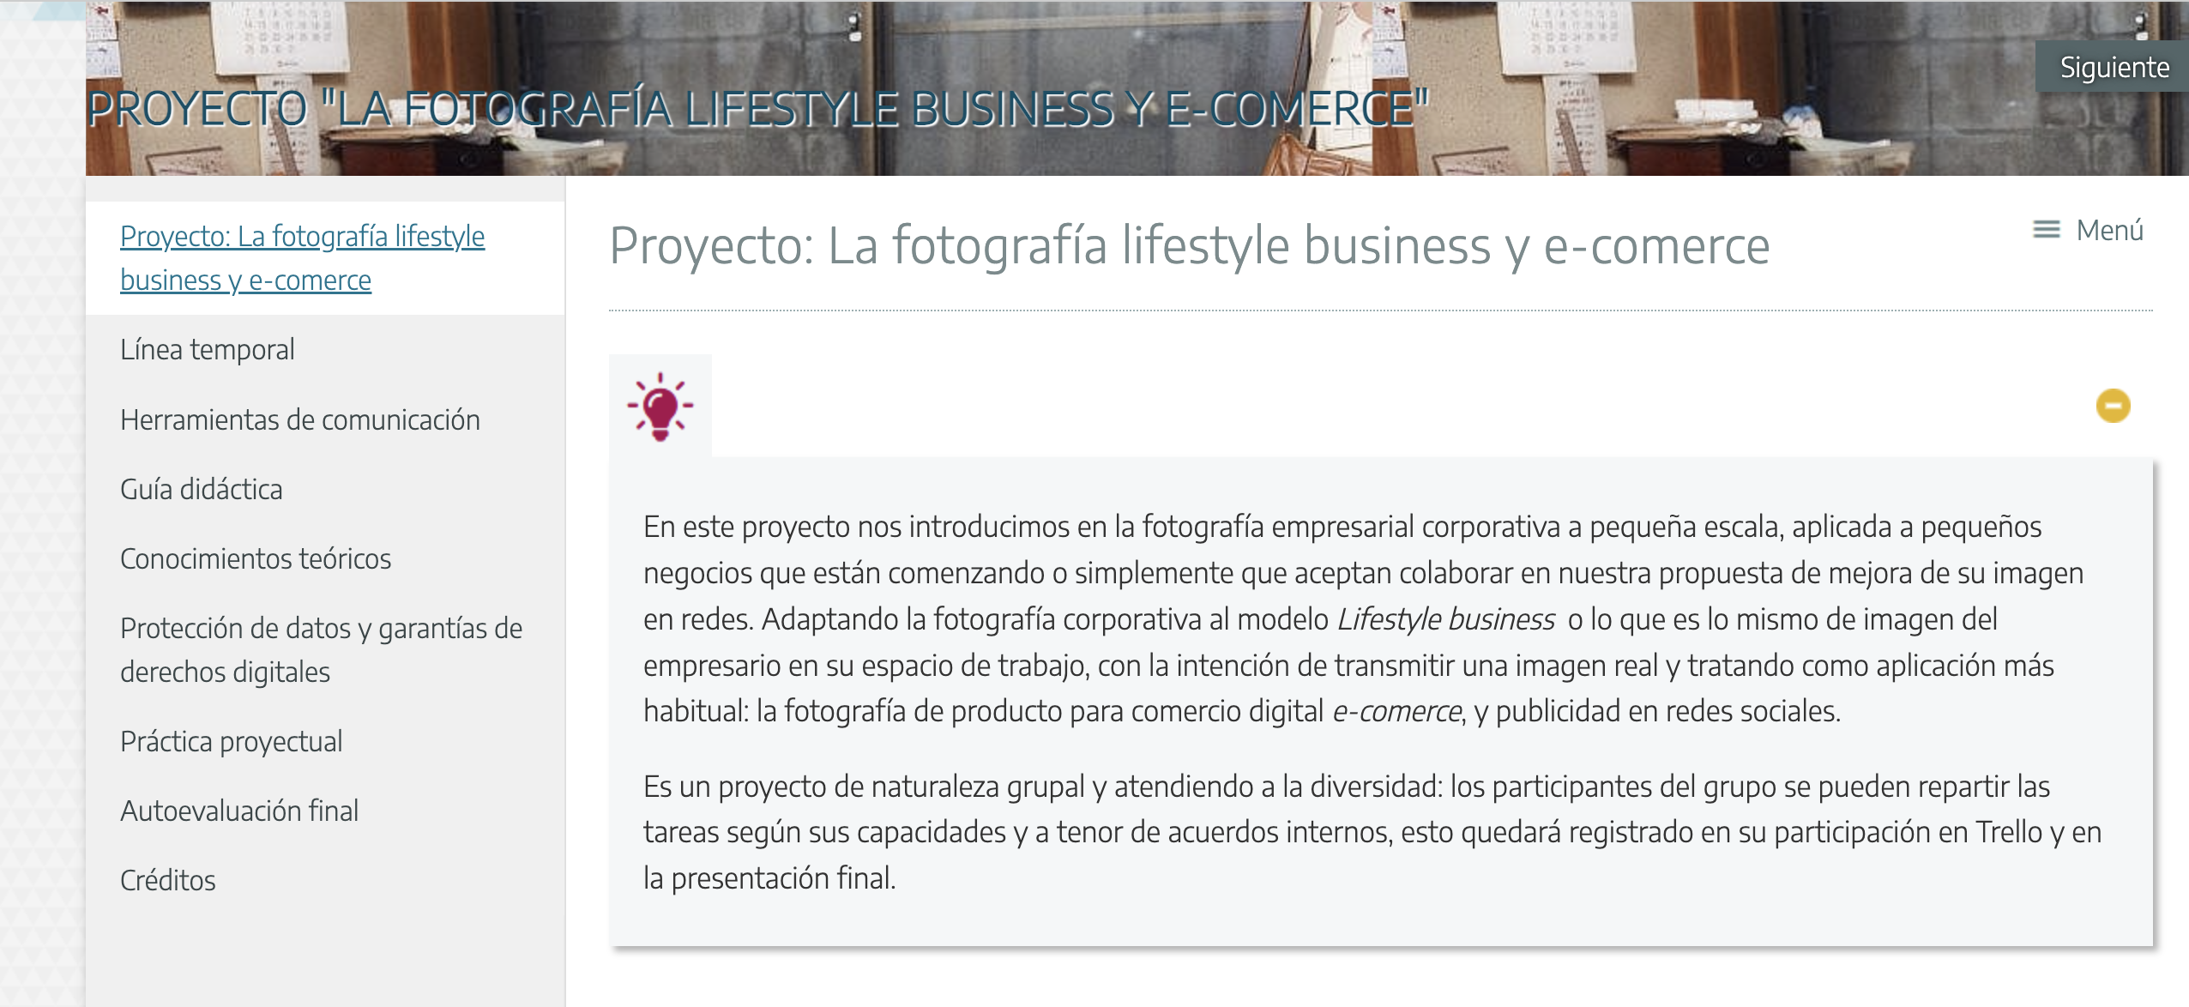Viewport: 2189px width, 1007px height.
Task: Click the pink lightbulb idea icon
Action: [660, 406]
